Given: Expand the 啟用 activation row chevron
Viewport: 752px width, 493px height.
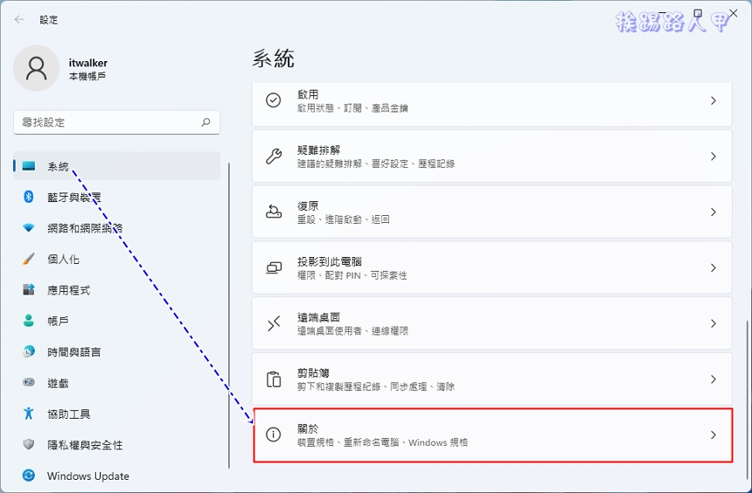Looking at the screenshot, I should pyautogui.click(x=714, y=101).
